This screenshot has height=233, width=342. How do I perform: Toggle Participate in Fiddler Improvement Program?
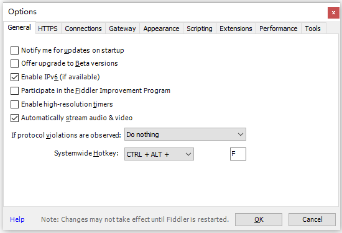pos(15,90)
